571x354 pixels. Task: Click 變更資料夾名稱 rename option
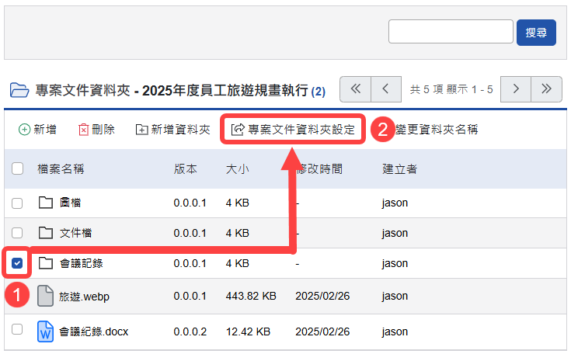pyautogui.click(x=436, y=130)
